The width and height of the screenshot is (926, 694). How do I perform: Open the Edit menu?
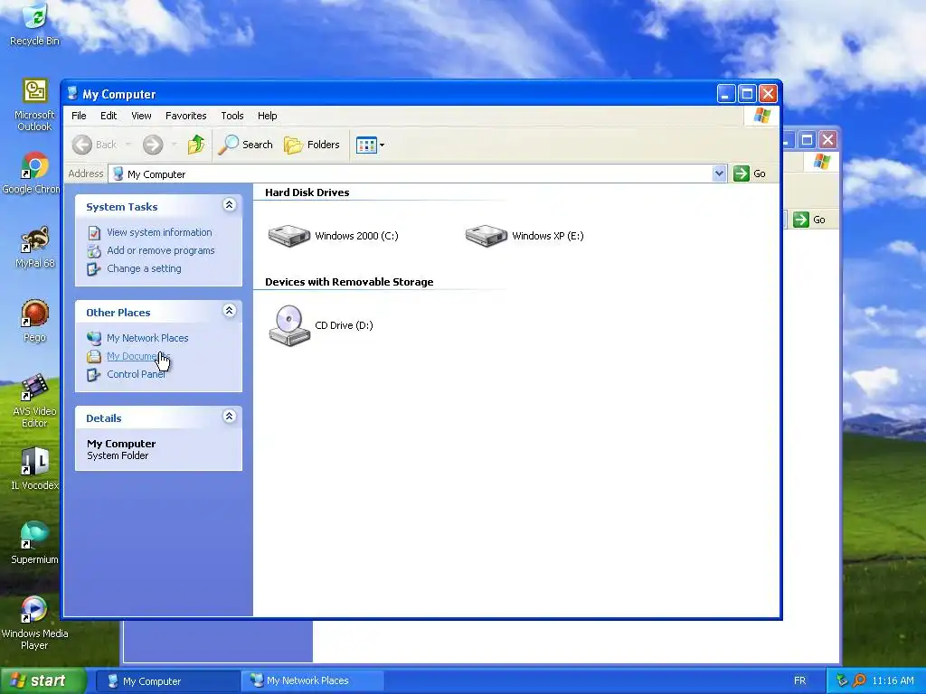point(109,116)
